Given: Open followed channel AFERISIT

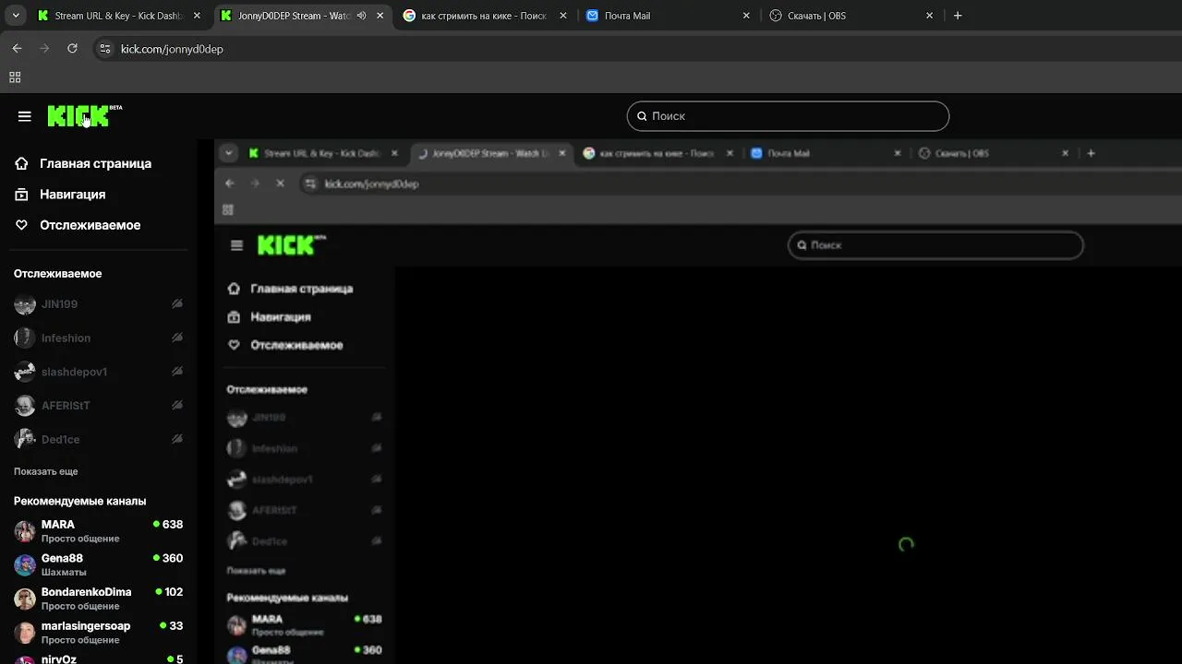Looking at the screenshot, I should coord(99,406).
